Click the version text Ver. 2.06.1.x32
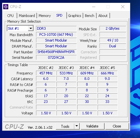140x138 pixels. (x=40, y=127)
